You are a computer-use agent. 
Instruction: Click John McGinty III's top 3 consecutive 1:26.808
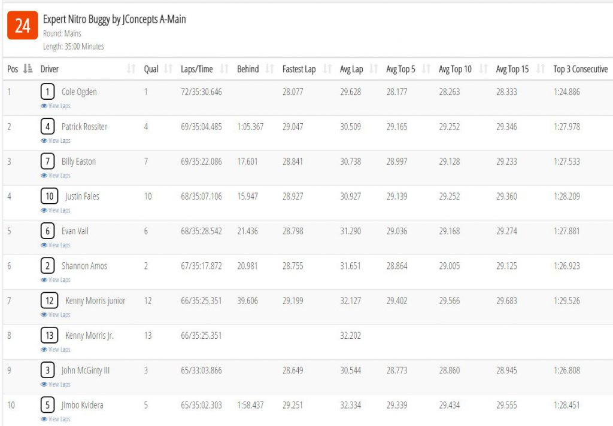[x=567, y=370]
